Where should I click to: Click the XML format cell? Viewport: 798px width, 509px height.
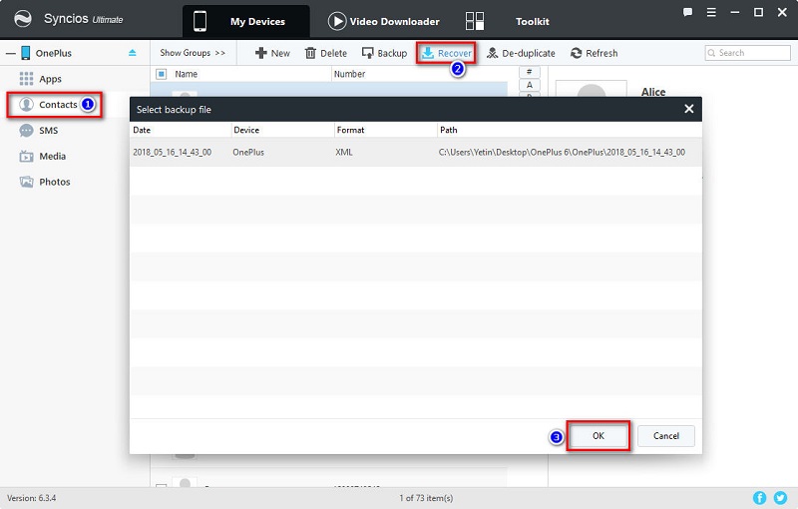[344, 152]
